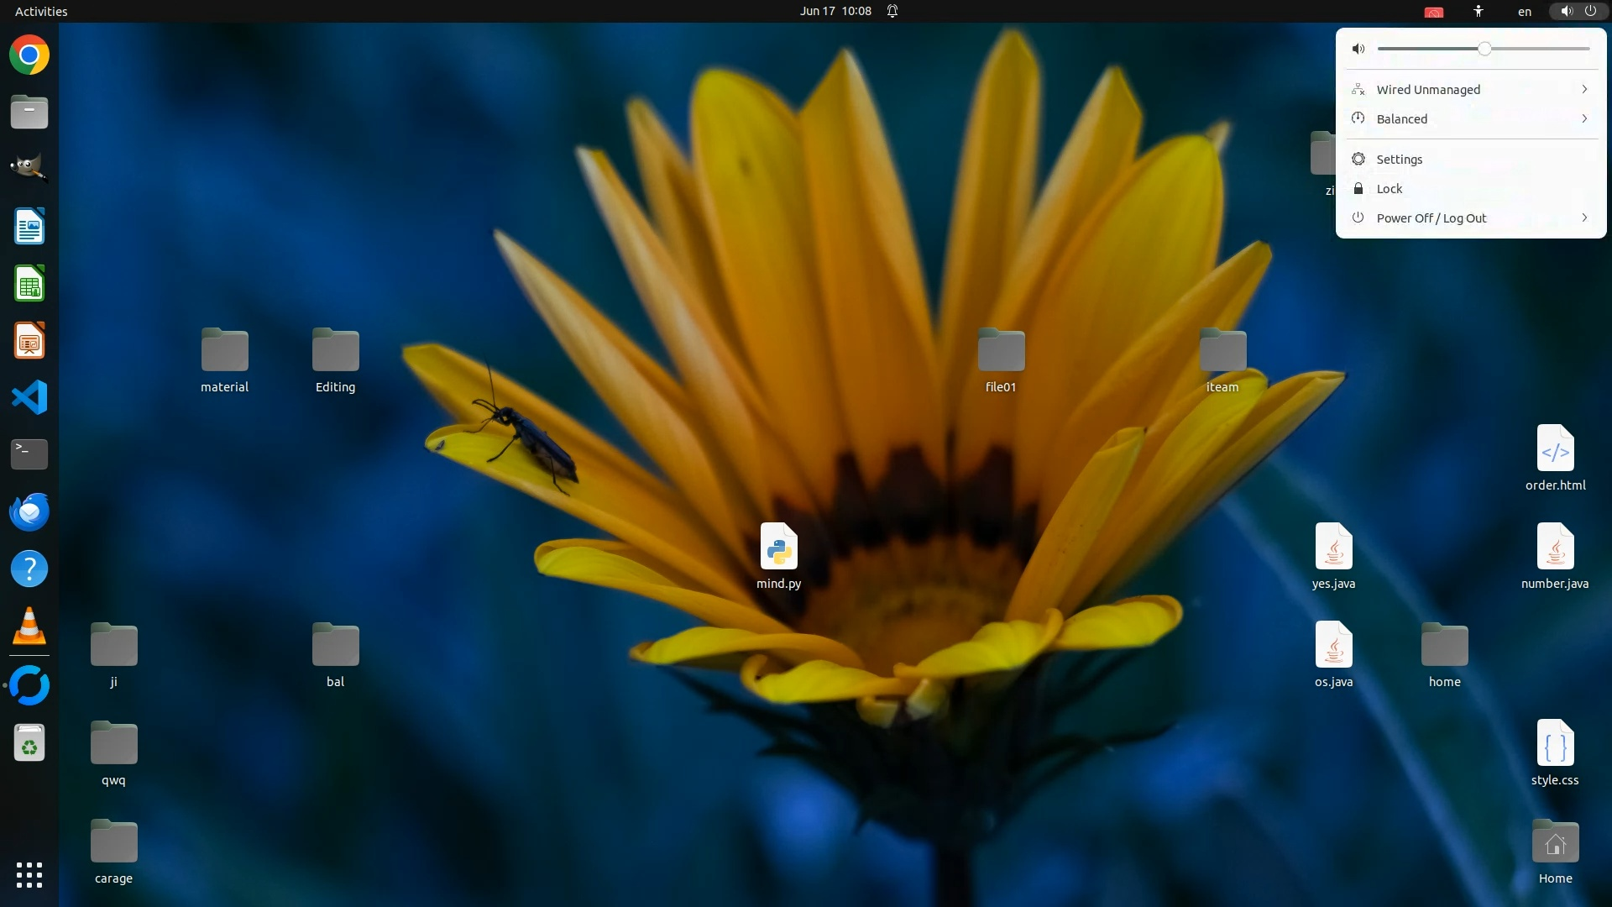Launch VLC media player
1612x907 pixels.
click(29, 626)
